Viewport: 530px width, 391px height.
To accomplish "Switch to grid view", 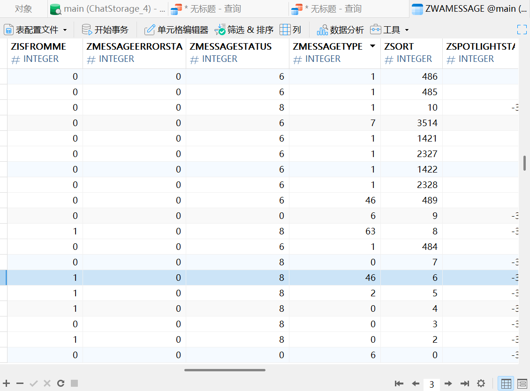I will click(x=506, y=383).
